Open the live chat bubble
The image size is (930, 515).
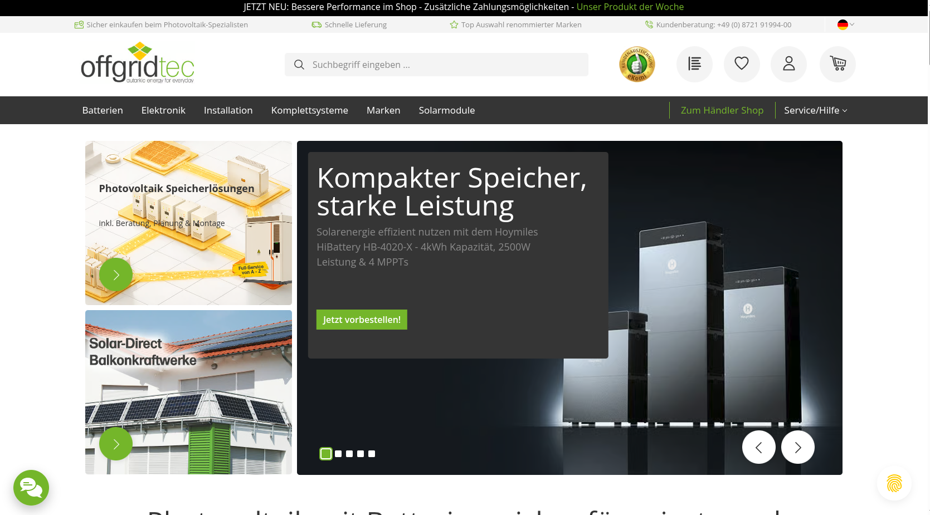[x=31, y=488]
